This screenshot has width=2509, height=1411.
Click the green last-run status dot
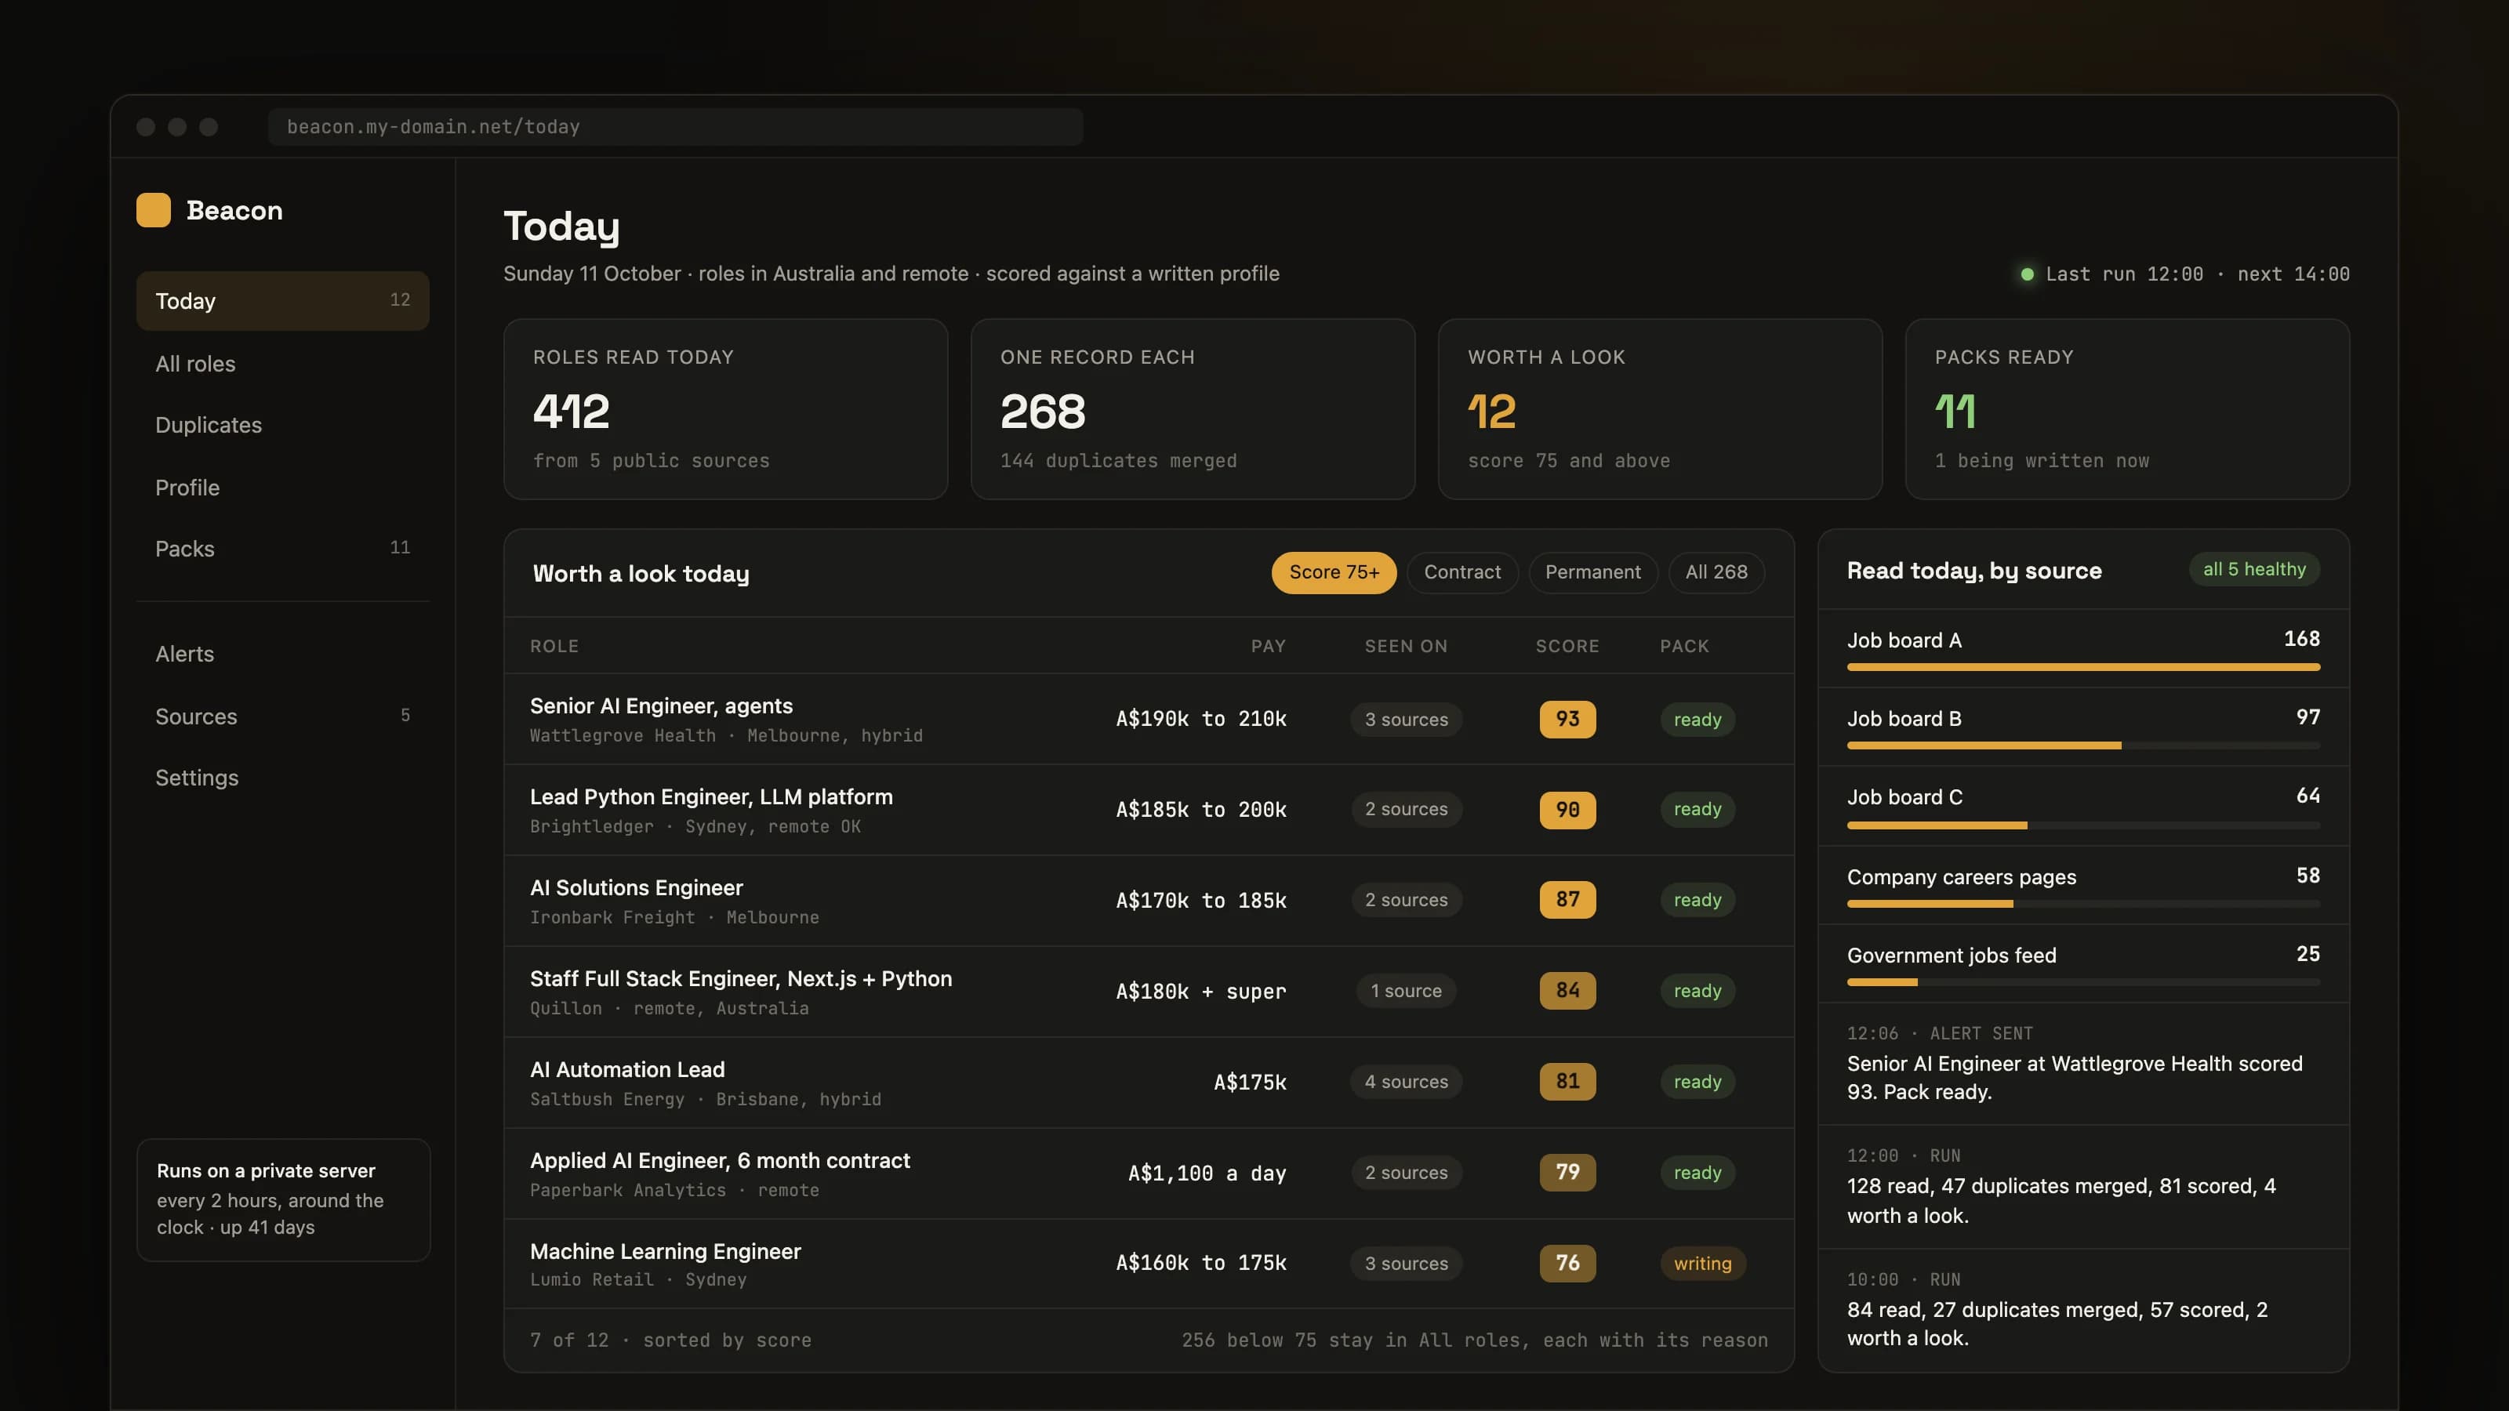point(2027,274)
